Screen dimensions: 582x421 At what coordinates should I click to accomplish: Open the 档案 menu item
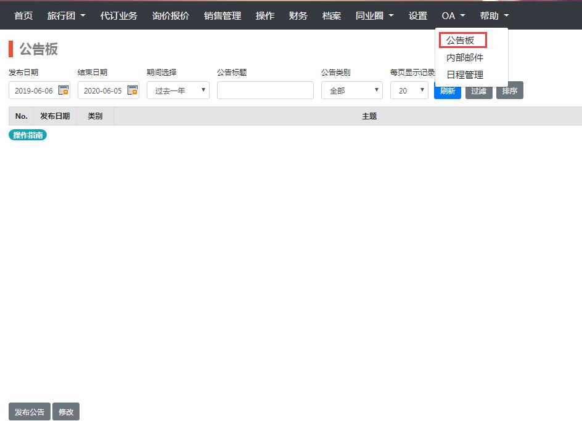pos(332,15)
